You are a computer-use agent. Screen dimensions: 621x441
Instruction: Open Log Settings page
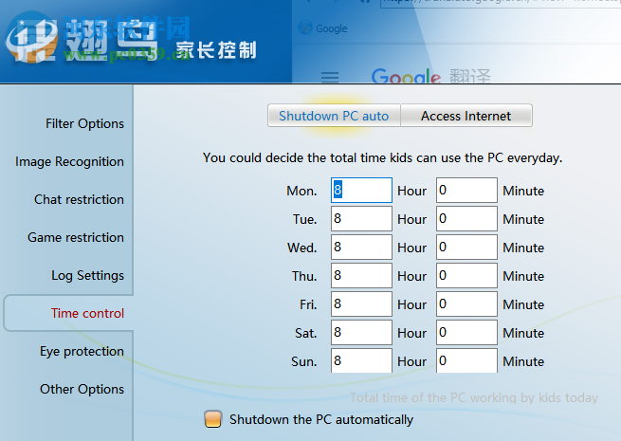(x=87, y=275)
